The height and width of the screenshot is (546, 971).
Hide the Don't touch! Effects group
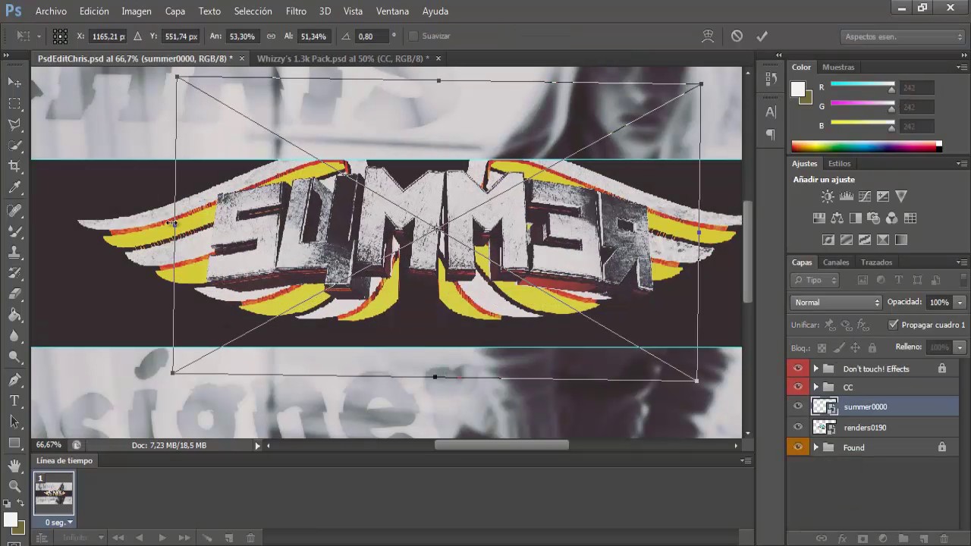click(797, 369)
